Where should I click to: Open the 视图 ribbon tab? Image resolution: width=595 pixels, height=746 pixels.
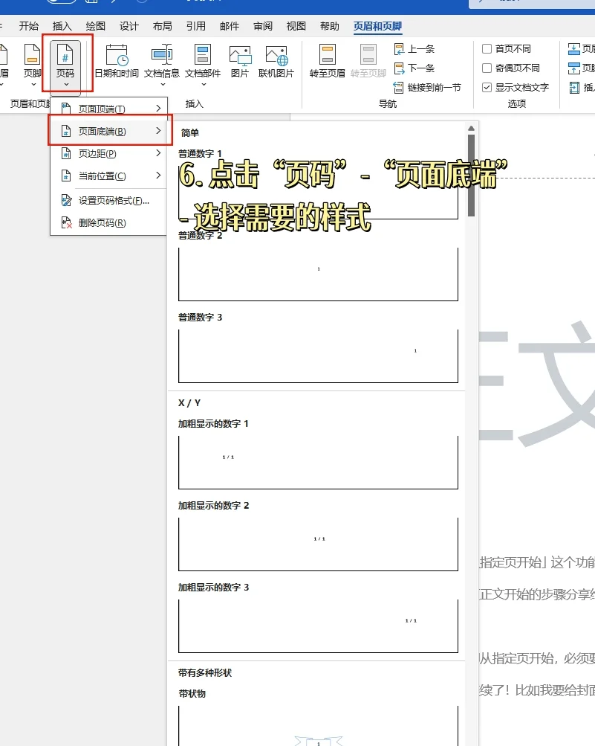pyautogui.click(x=296, y=25)
